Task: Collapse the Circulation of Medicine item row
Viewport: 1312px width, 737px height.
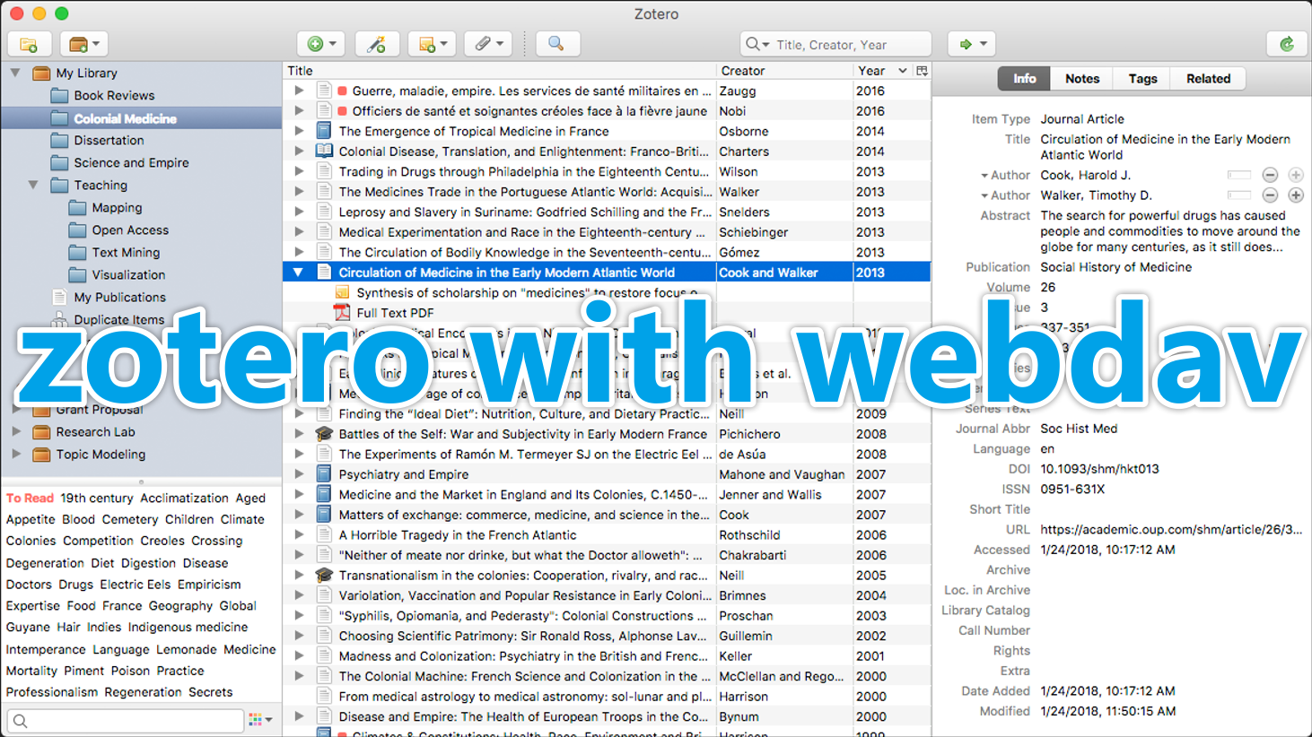Action: [299, 273]
